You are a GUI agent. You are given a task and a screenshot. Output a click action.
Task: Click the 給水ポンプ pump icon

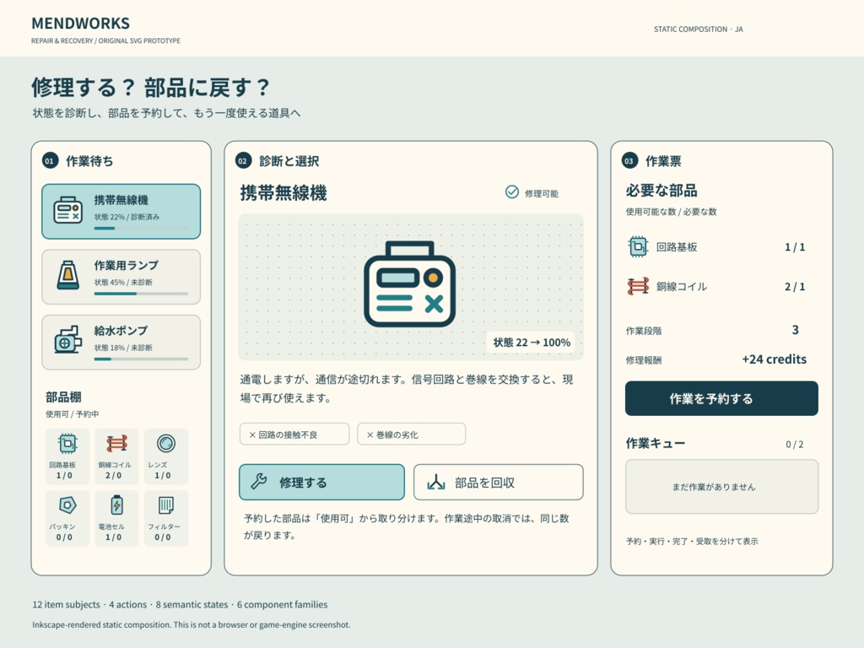(67, 339)
